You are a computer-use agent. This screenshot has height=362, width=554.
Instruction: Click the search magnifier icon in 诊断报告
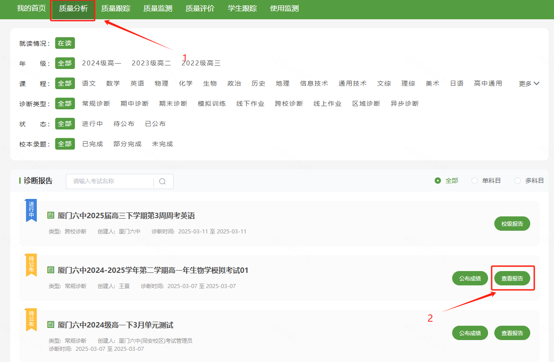[162, 181]
